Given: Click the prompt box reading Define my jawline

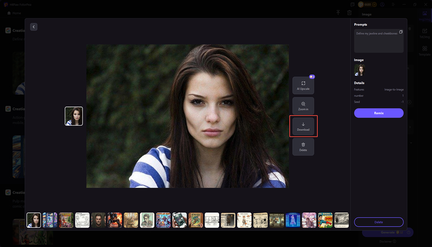Looking at the screenshot, I should click(379, 41).
